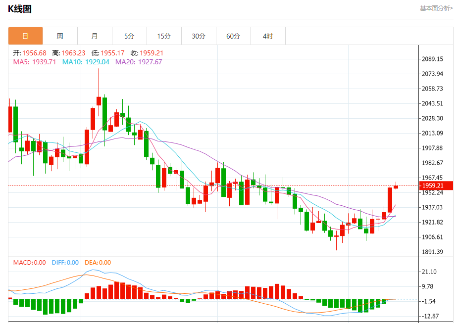
Task: Click the 1967.45 price axis label
Action: pyautogui.click(x=432, y=178)
